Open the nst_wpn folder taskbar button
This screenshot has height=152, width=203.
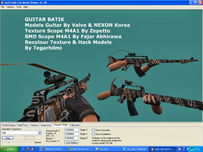[108, 149]
